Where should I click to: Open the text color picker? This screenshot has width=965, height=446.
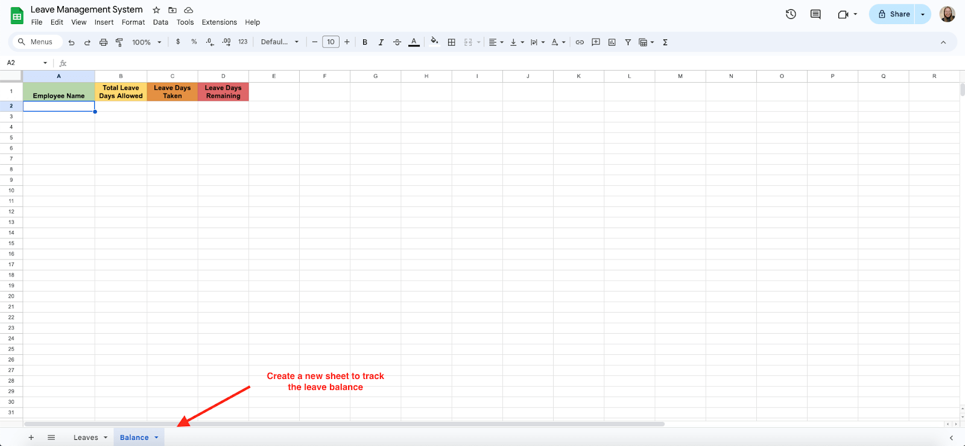(414, 42)
